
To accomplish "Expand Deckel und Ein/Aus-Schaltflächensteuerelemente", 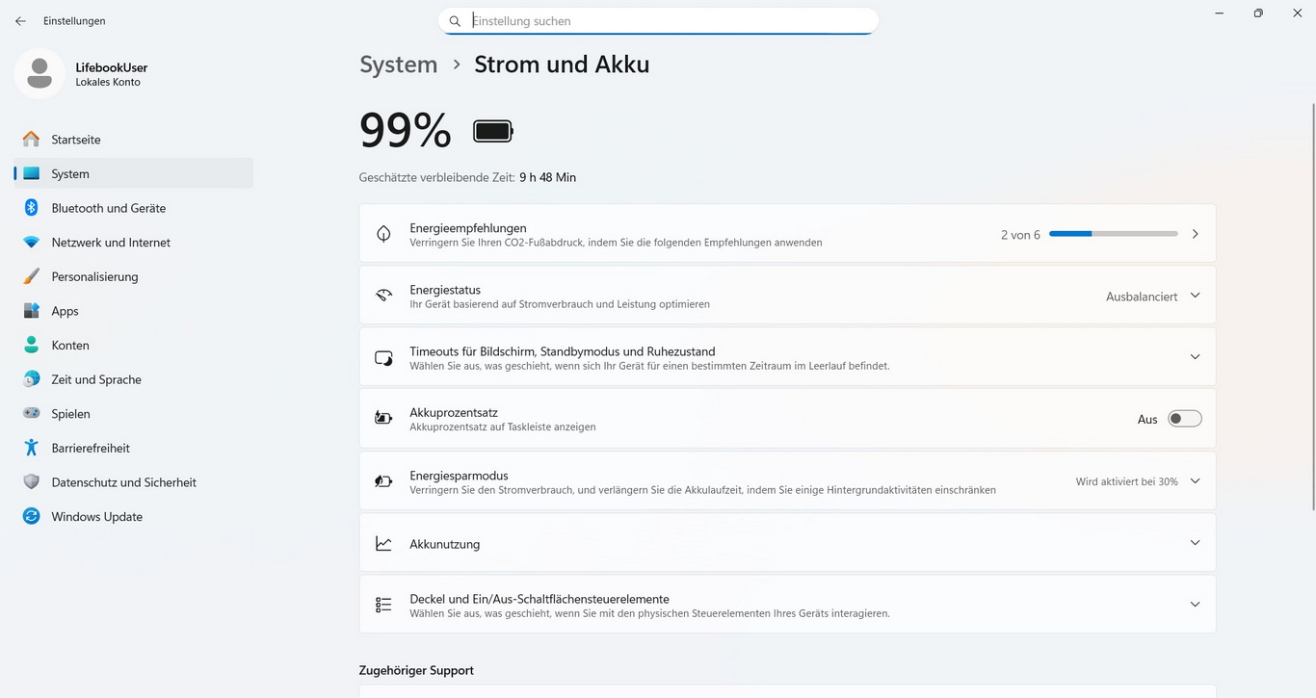I will click(1195, 605).
